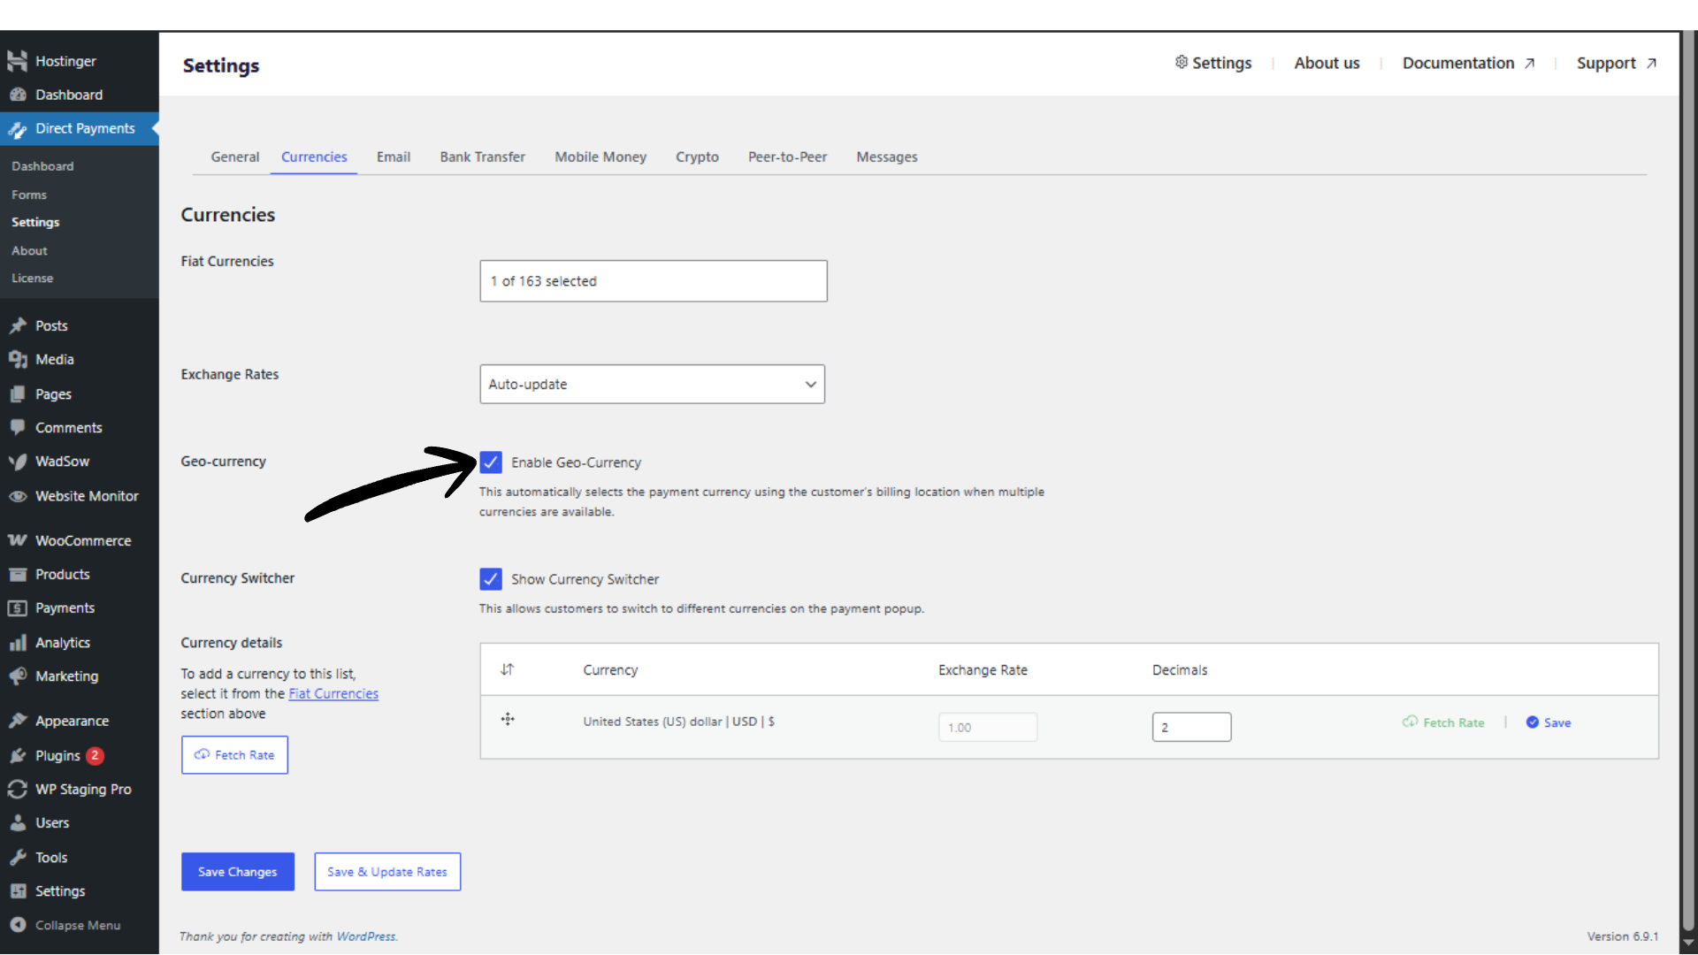Switch to the Bank Transfer tab
Image resolution: width=1698 pixels, height=955 pixels.
(x=482, y=157)
